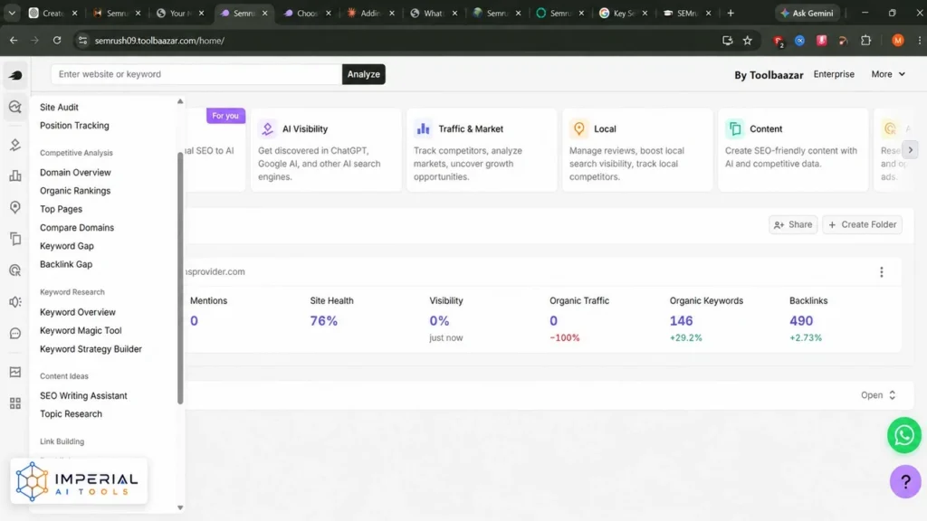Viewport: 927px width, 521px height.
Task: Open Organic Rankings
Action: coord(75,191)
